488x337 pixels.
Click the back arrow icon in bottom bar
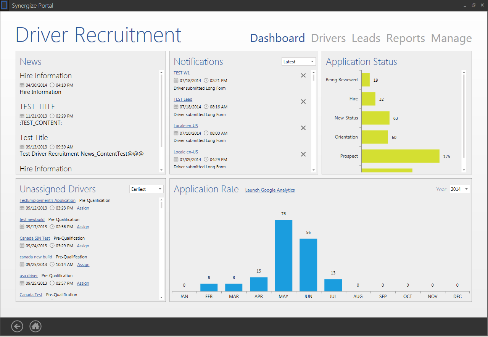tap(17, 326)
